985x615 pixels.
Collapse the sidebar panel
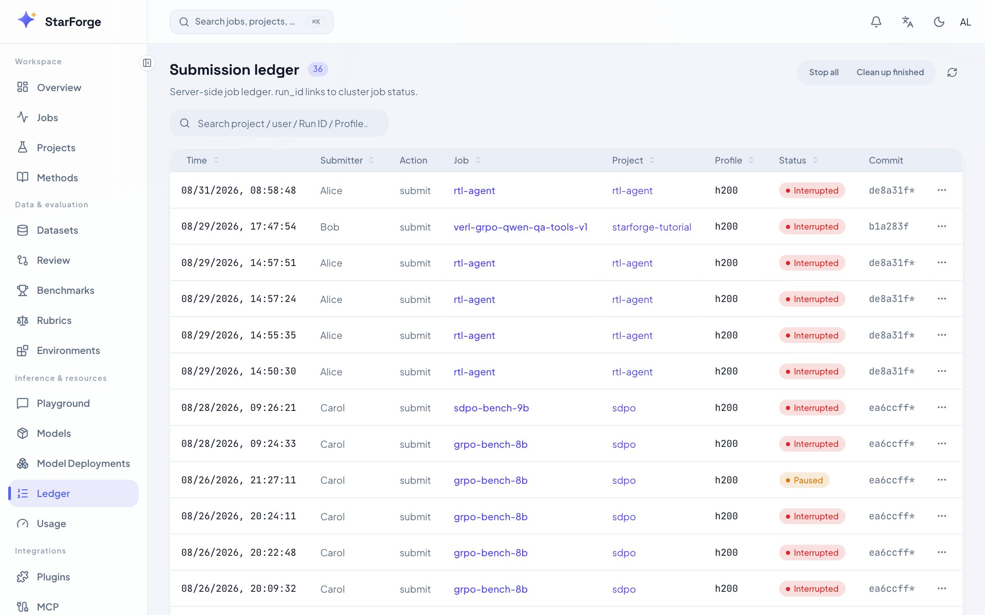point(147,63)
